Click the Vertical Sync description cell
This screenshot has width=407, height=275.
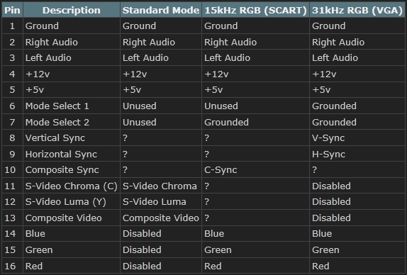click(x=72, y=137)
